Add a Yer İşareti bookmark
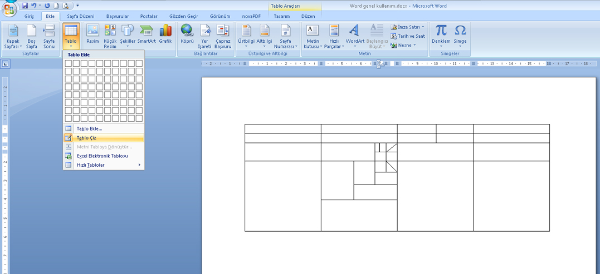This screenshot has width=600, height=274. (x=206, y=37)
